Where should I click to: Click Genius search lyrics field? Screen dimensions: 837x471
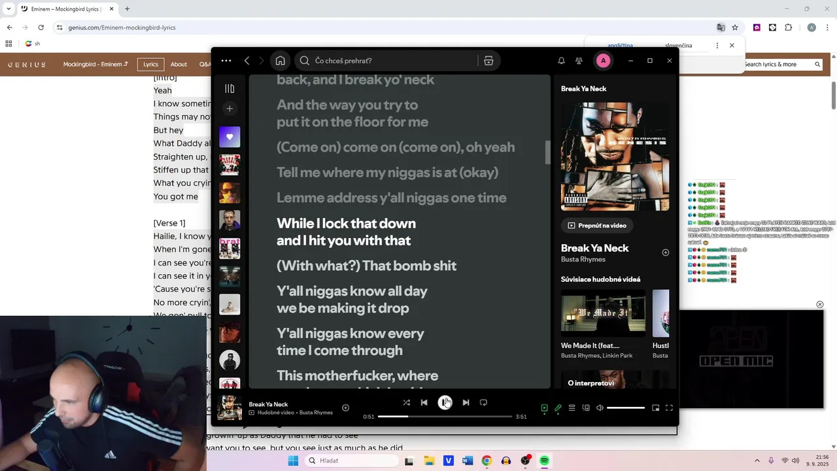pos(782,64)
